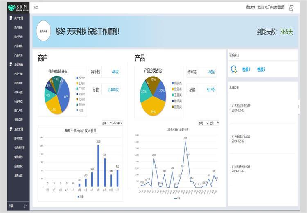The height and width of the screenshot is (213, 307).
Task: Click the username at sidebar bottom
Action: pos(11,206)
